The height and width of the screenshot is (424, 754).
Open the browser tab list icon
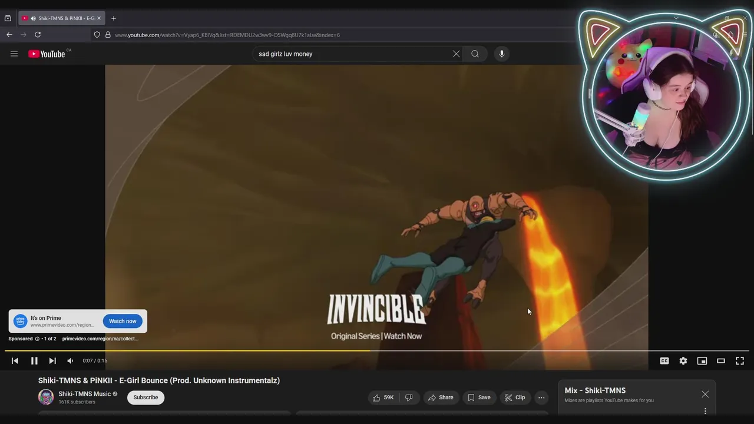click(8, 18)
